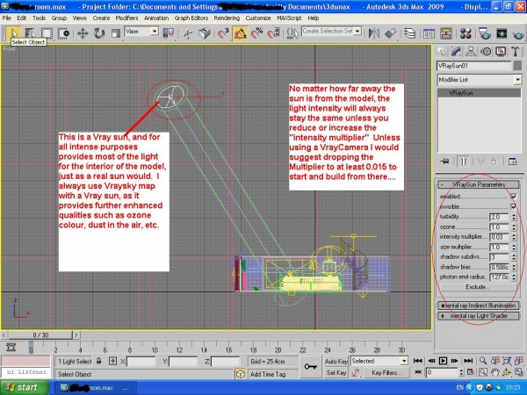527x395 pixels.
Task: Click the Exclude... button
Action: (478, 287)
